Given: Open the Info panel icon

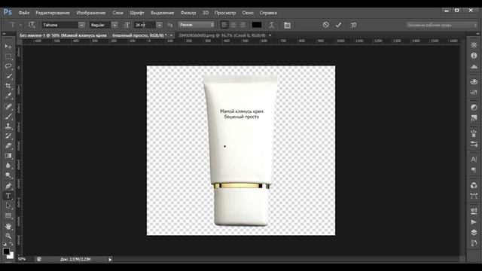Looking at the screenshot, I should click(474, 56).
